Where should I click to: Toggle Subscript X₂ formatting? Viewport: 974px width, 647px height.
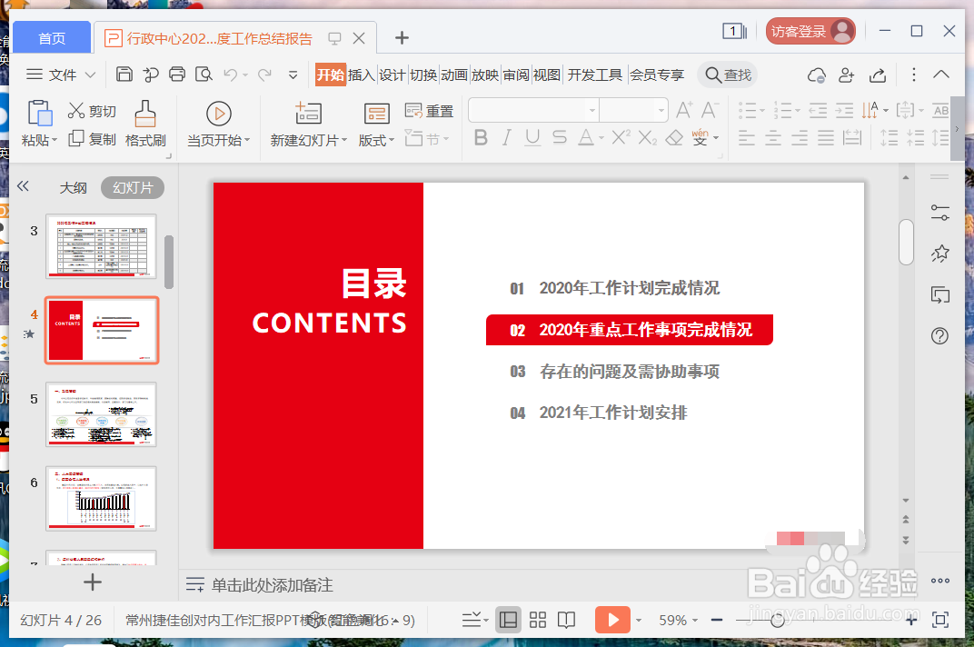647,137
